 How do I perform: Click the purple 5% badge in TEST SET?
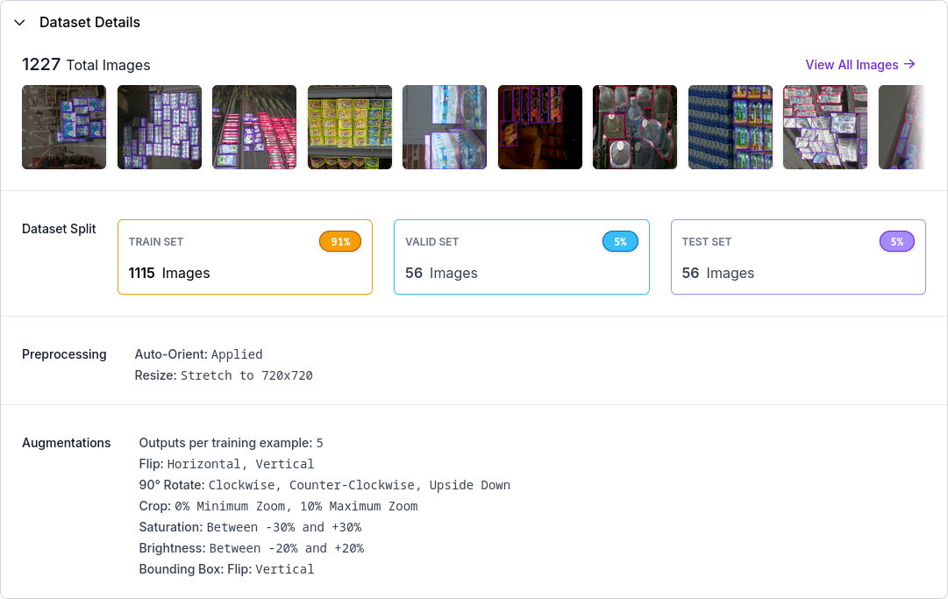point(896,242)
